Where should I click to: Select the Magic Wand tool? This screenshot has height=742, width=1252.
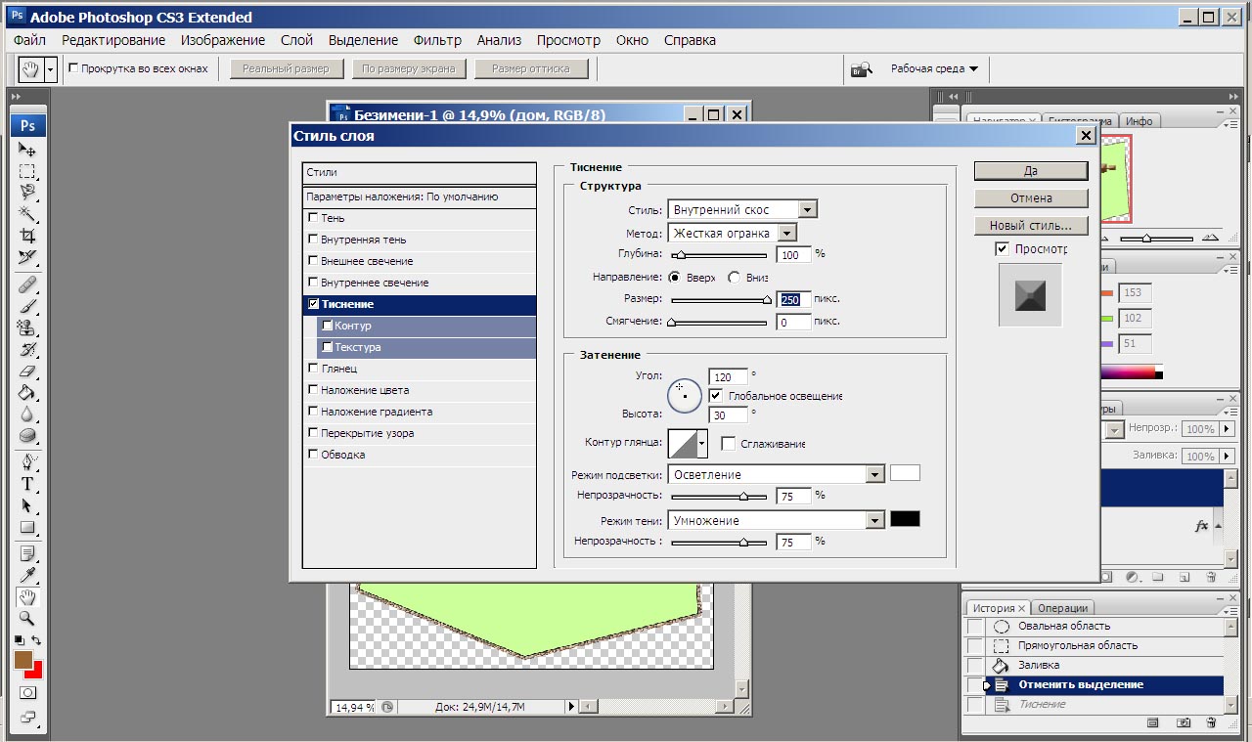click(x=27, y=214)
